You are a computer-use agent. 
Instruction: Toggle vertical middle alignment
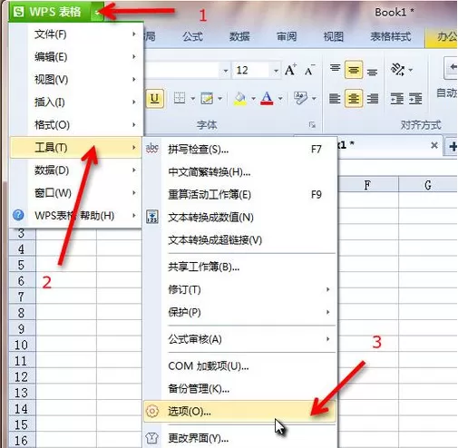tap(354, 70)
